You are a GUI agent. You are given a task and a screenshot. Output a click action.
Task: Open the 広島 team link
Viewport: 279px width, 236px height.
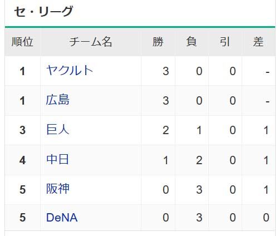coord(58,100)
